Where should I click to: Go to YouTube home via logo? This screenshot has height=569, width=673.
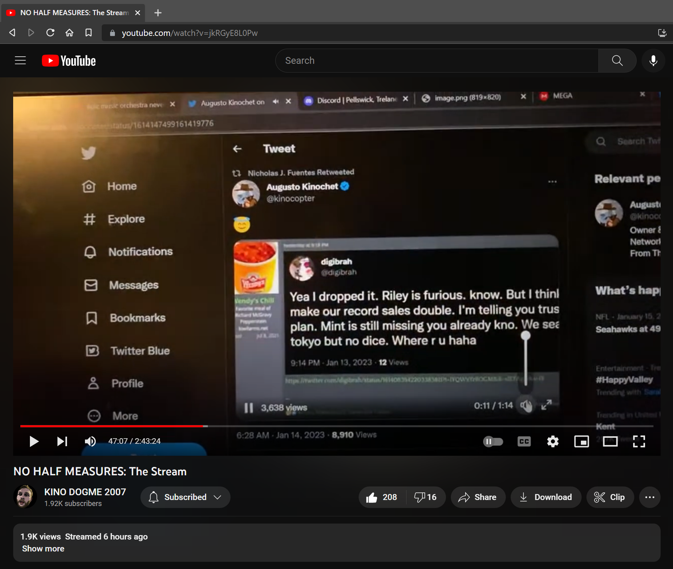click(x=69, y=61)
